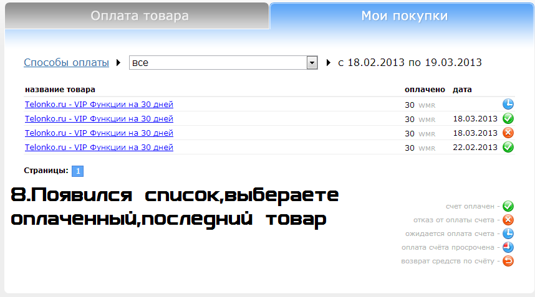This screenshot has width=535, height=297.
Task: Click the название товара column header
Action: click(x=60, y=90)
